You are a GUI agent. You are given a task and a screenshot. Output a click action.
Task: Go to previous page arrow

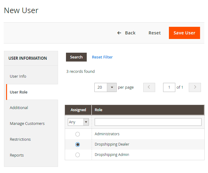point(149,87)
